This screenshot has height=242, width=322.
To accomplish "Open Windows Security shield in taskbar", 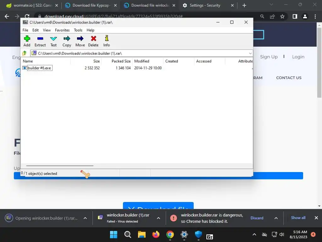I will 198,234.
